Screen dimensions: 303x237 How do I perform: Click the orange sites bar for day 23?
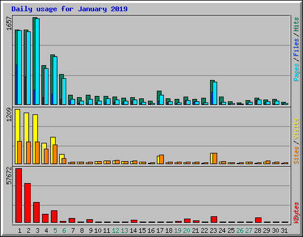tap(215, 158)
